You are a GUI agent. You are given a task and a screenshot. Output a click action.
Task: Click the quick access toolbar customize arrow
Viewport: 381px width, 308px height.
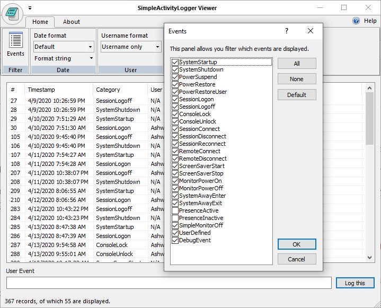click(x=30, y=8)
